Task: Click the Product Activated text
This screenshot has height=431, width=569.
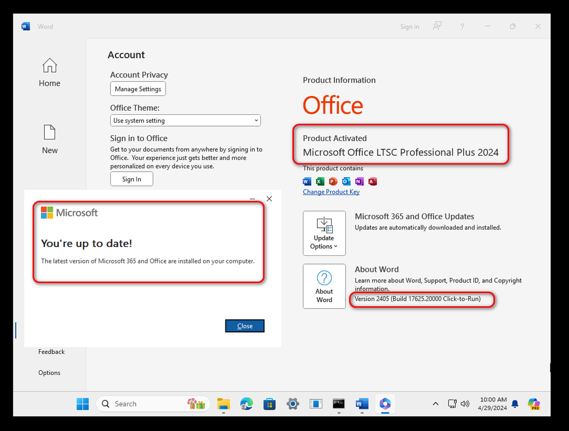Action: (334, 138)
